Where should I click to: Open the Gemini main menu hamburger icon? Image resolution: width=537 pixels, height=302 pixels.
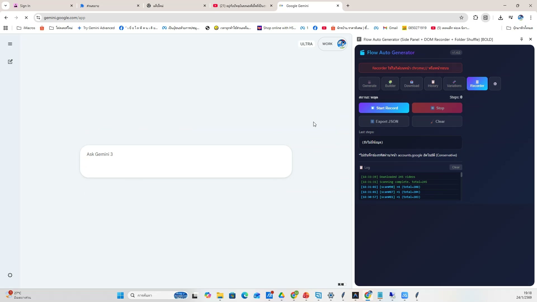click(x=10, y=44)
